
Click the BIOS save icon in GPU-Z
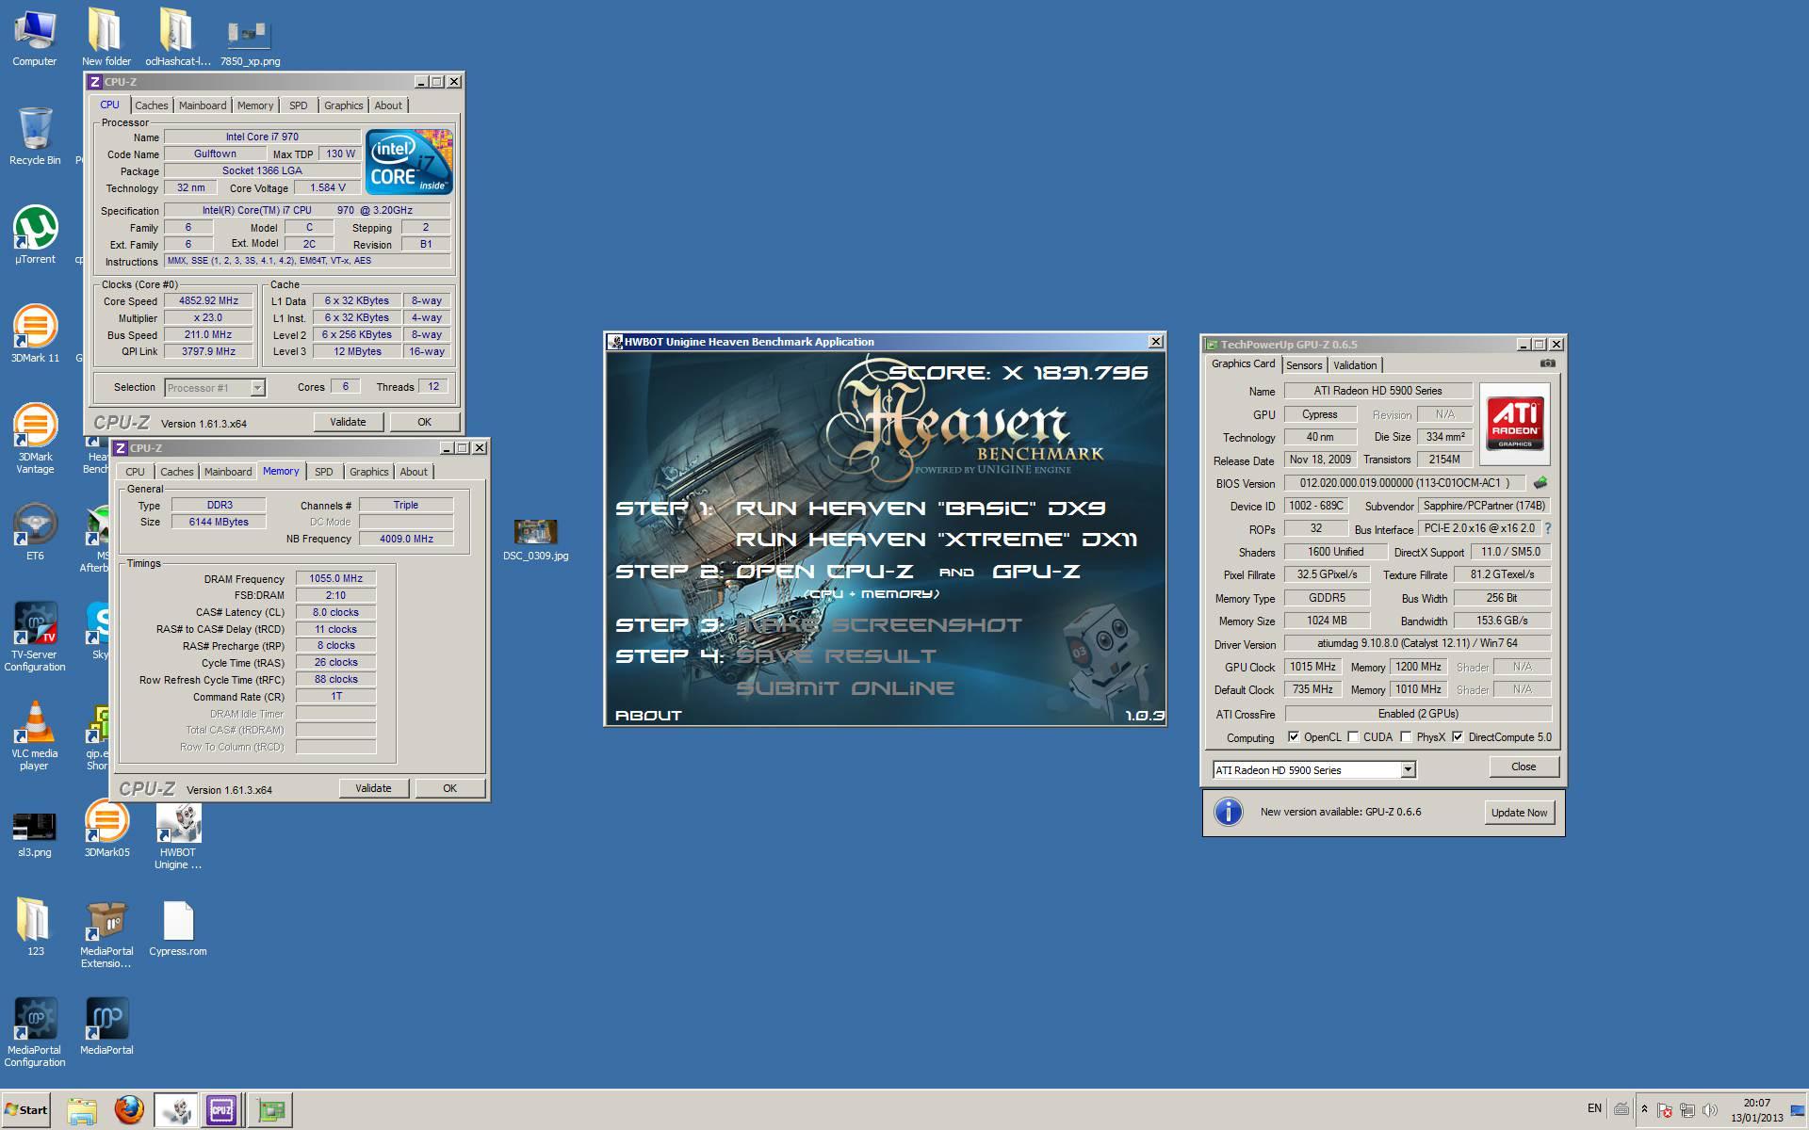(x=1540, y=483)
